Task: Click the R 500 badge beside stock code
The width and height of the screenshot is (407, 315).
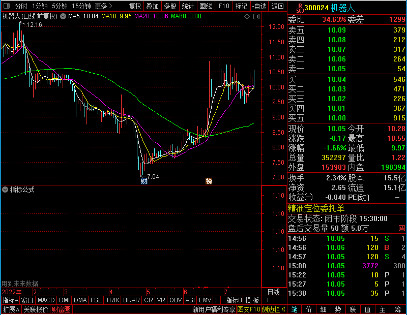Action: [x=300, y=8]
